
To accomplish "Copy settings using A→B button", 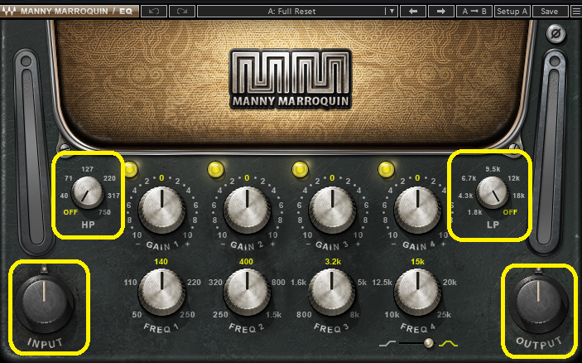I will pos(474,11).
